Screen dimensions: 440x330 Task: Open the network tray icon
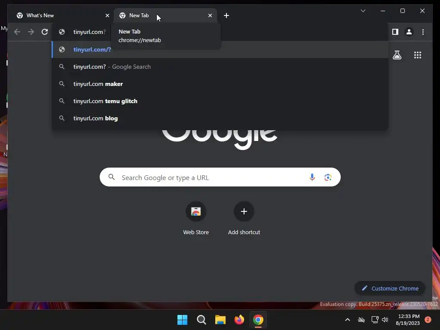(375, 320)
